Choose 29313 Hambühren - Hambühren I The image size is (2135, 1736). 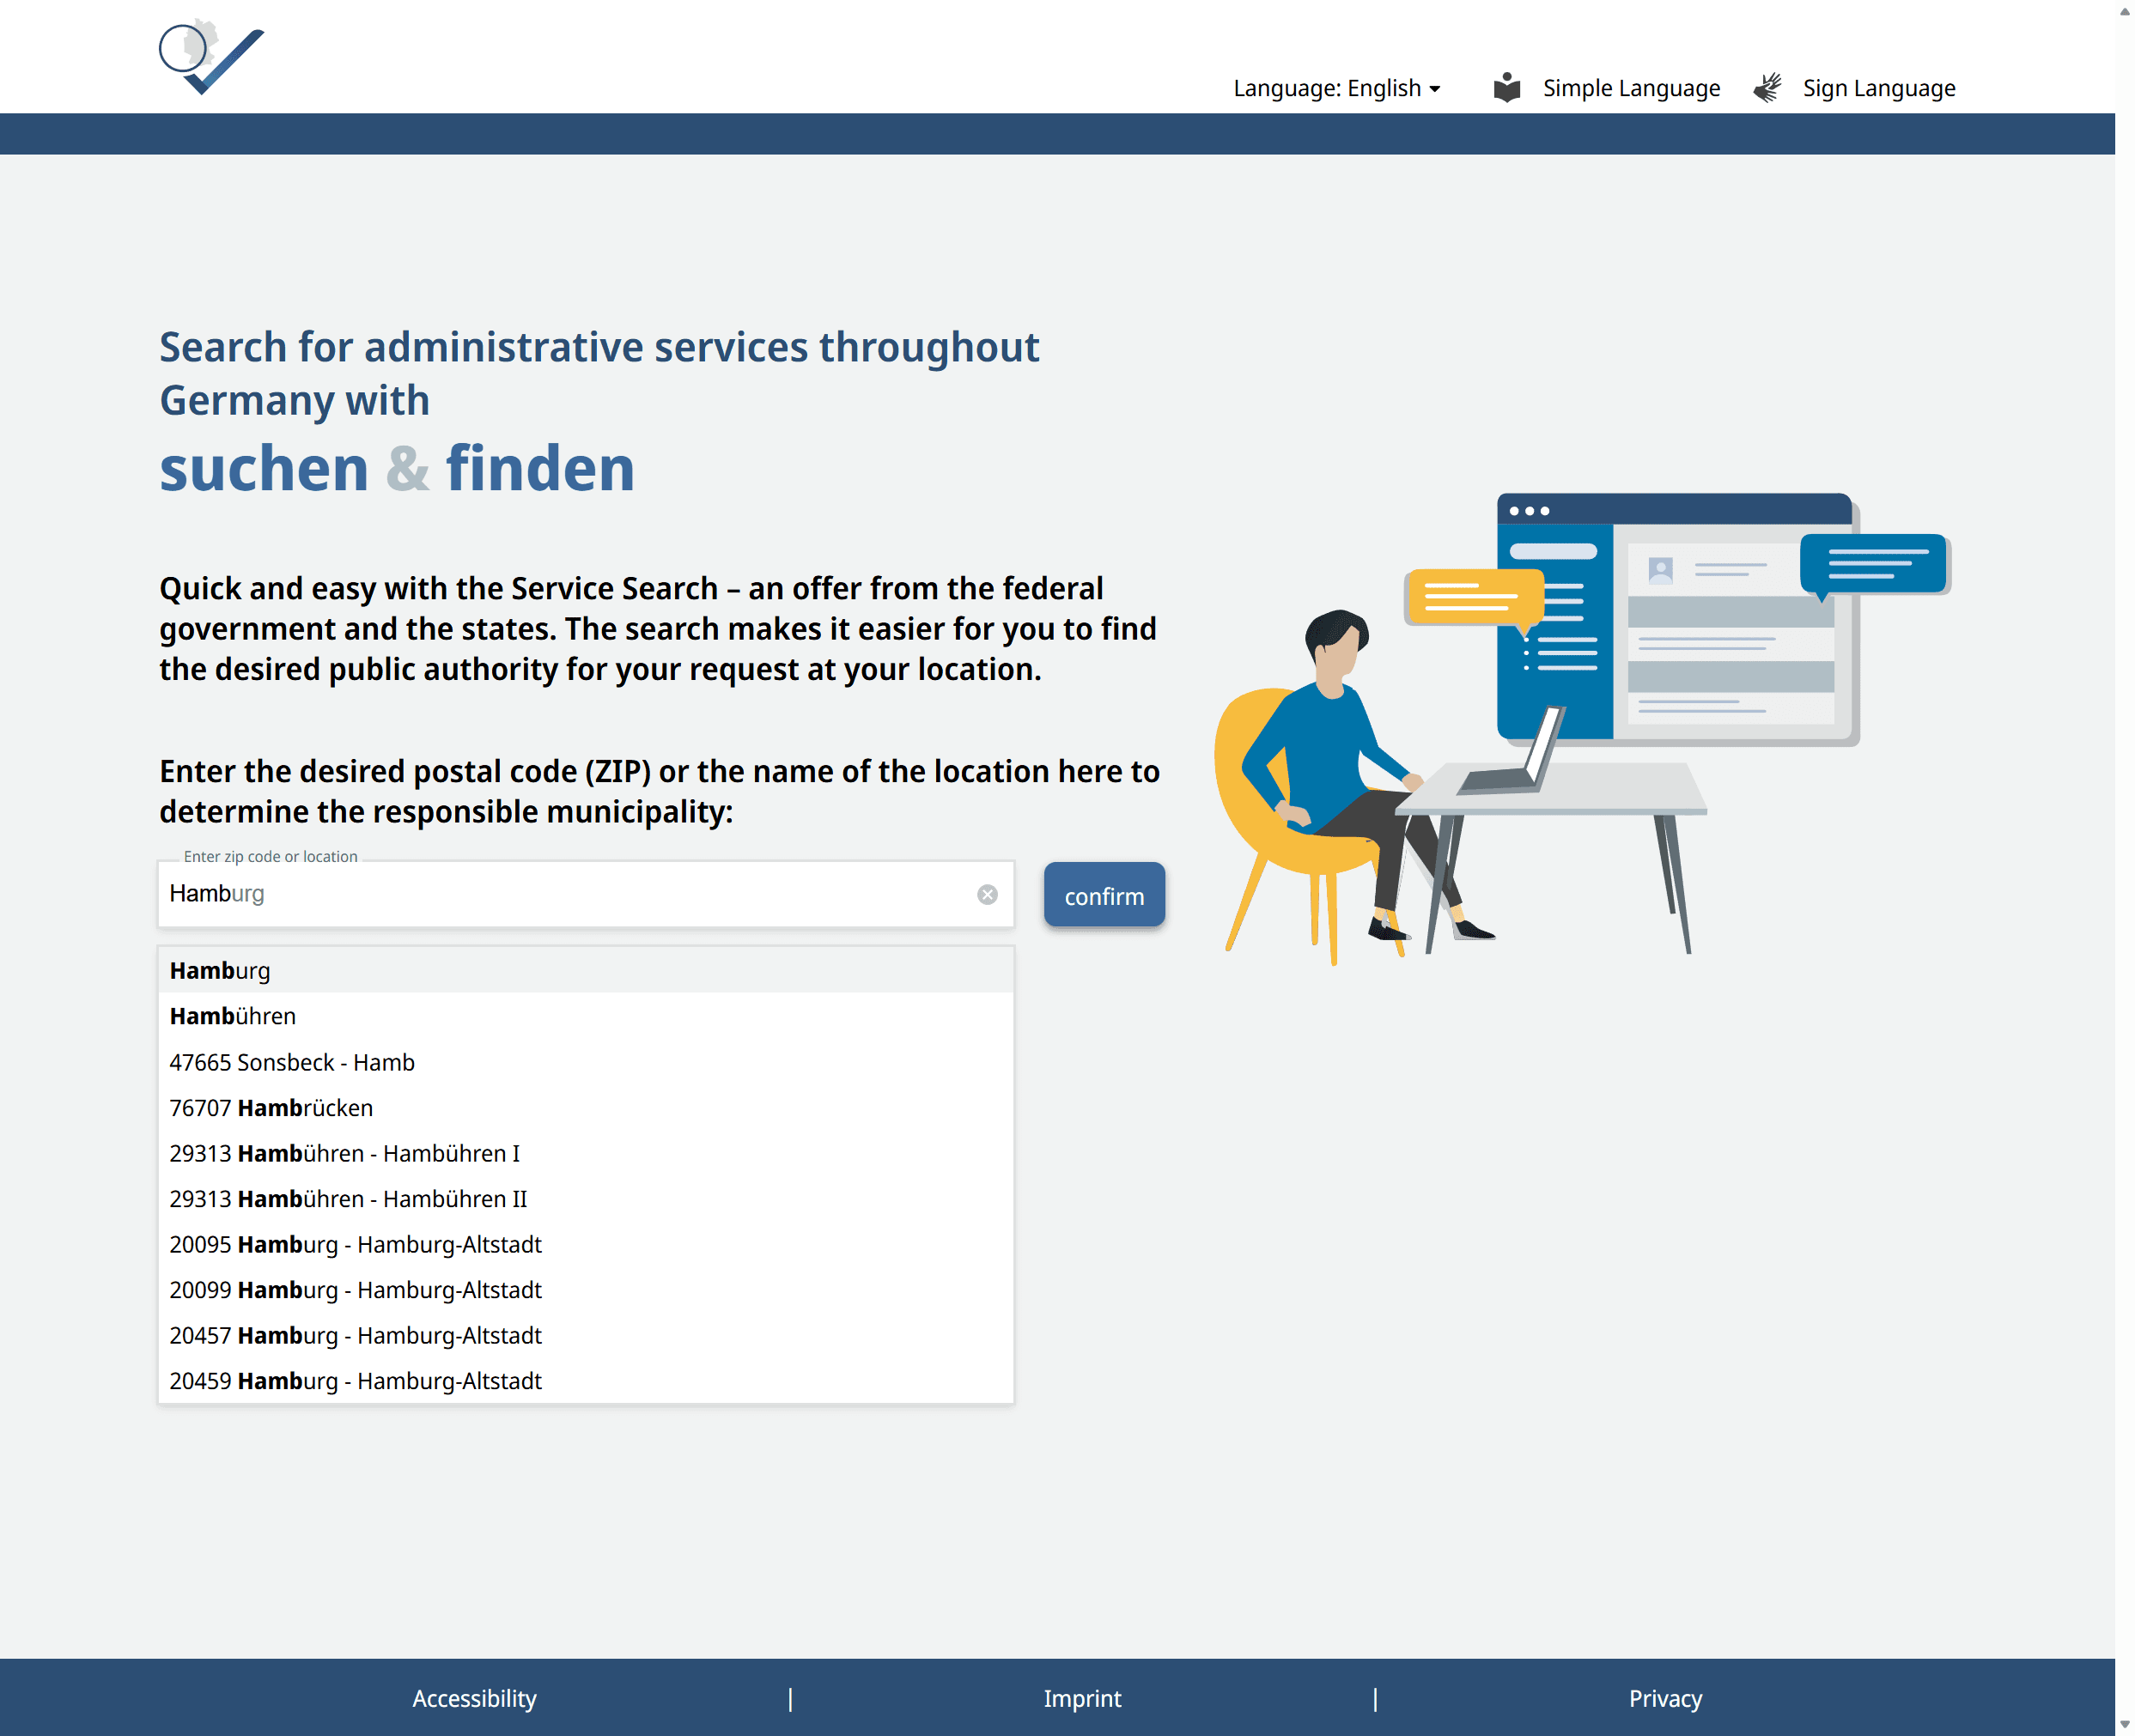pos(344,1153)
